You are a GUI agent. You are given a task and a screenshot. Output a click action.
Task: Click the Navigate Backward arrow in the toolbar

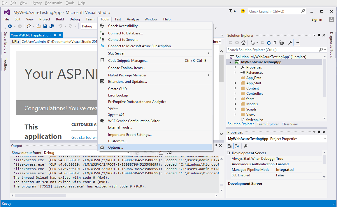10,26
